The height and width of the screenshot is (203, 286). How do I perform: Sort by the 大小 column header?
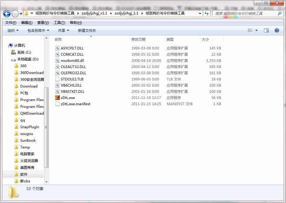tap(205, 39)
